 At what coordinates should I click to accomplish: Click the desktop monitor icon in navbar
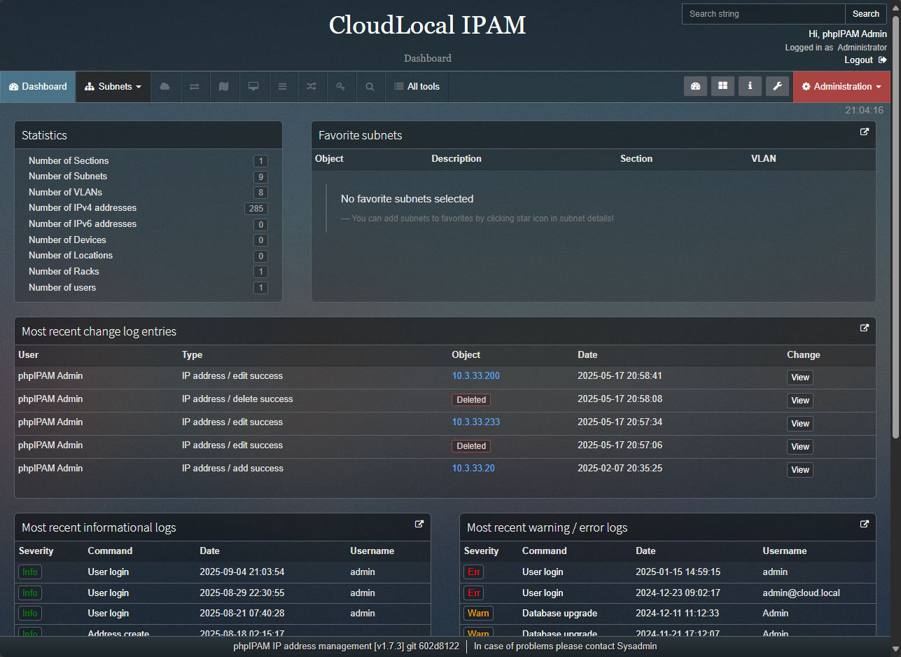click(253, 86)
